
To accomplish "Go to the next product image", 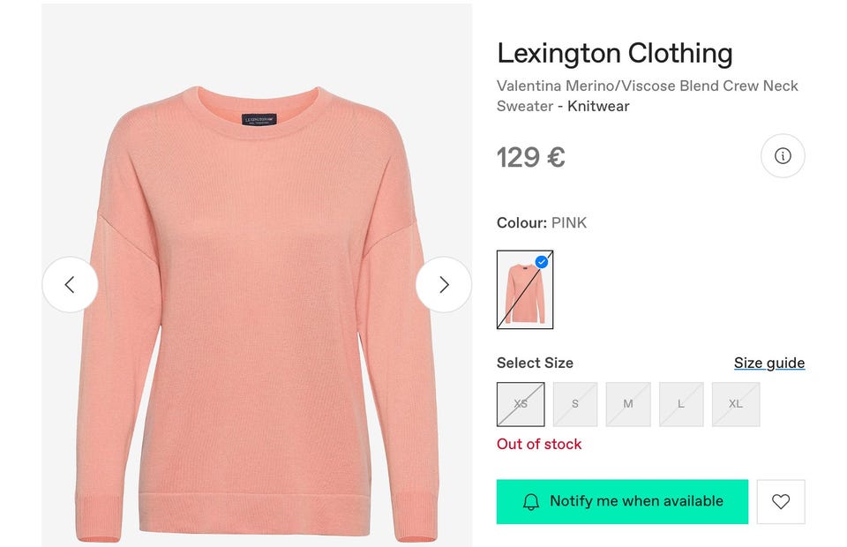I will point(444,284).
